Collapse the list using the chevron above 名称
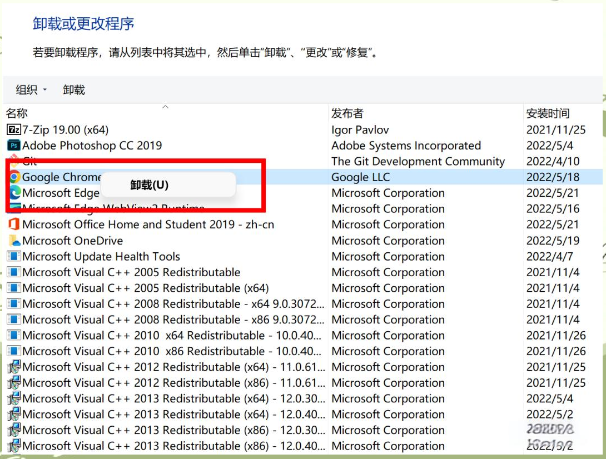The width and height of the screenshot is (606, 459). pyautogui.click(x=165, y=106)
